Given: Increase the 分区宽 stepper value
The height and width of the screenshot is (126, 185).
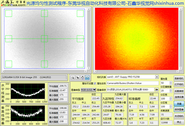Looking at the screenshot, I should click(x=171, y=98).
